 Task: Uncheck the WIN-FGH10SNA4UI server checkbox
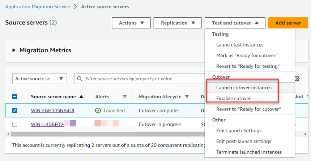coord(15,111)
